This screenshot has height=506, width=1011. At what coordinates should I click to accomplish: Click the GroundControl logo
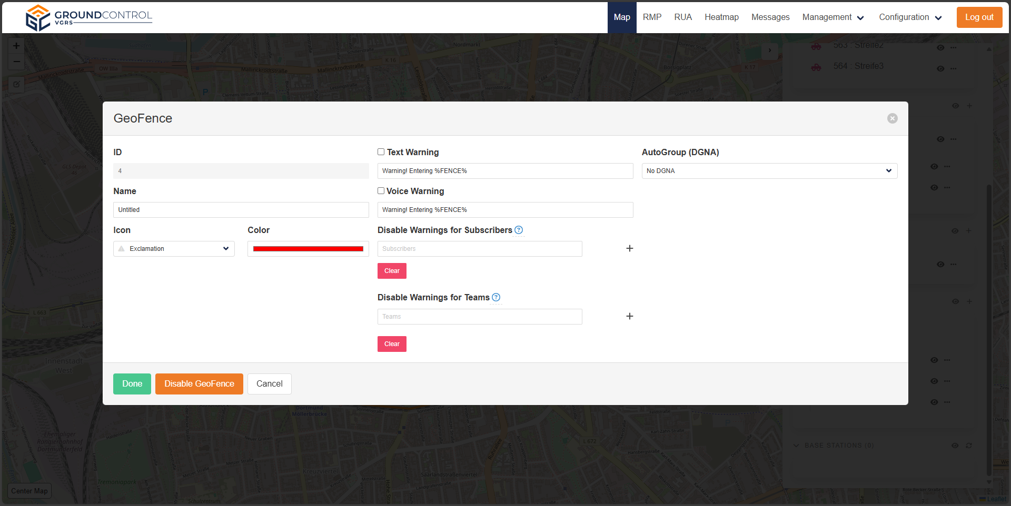tap(88, 17)
